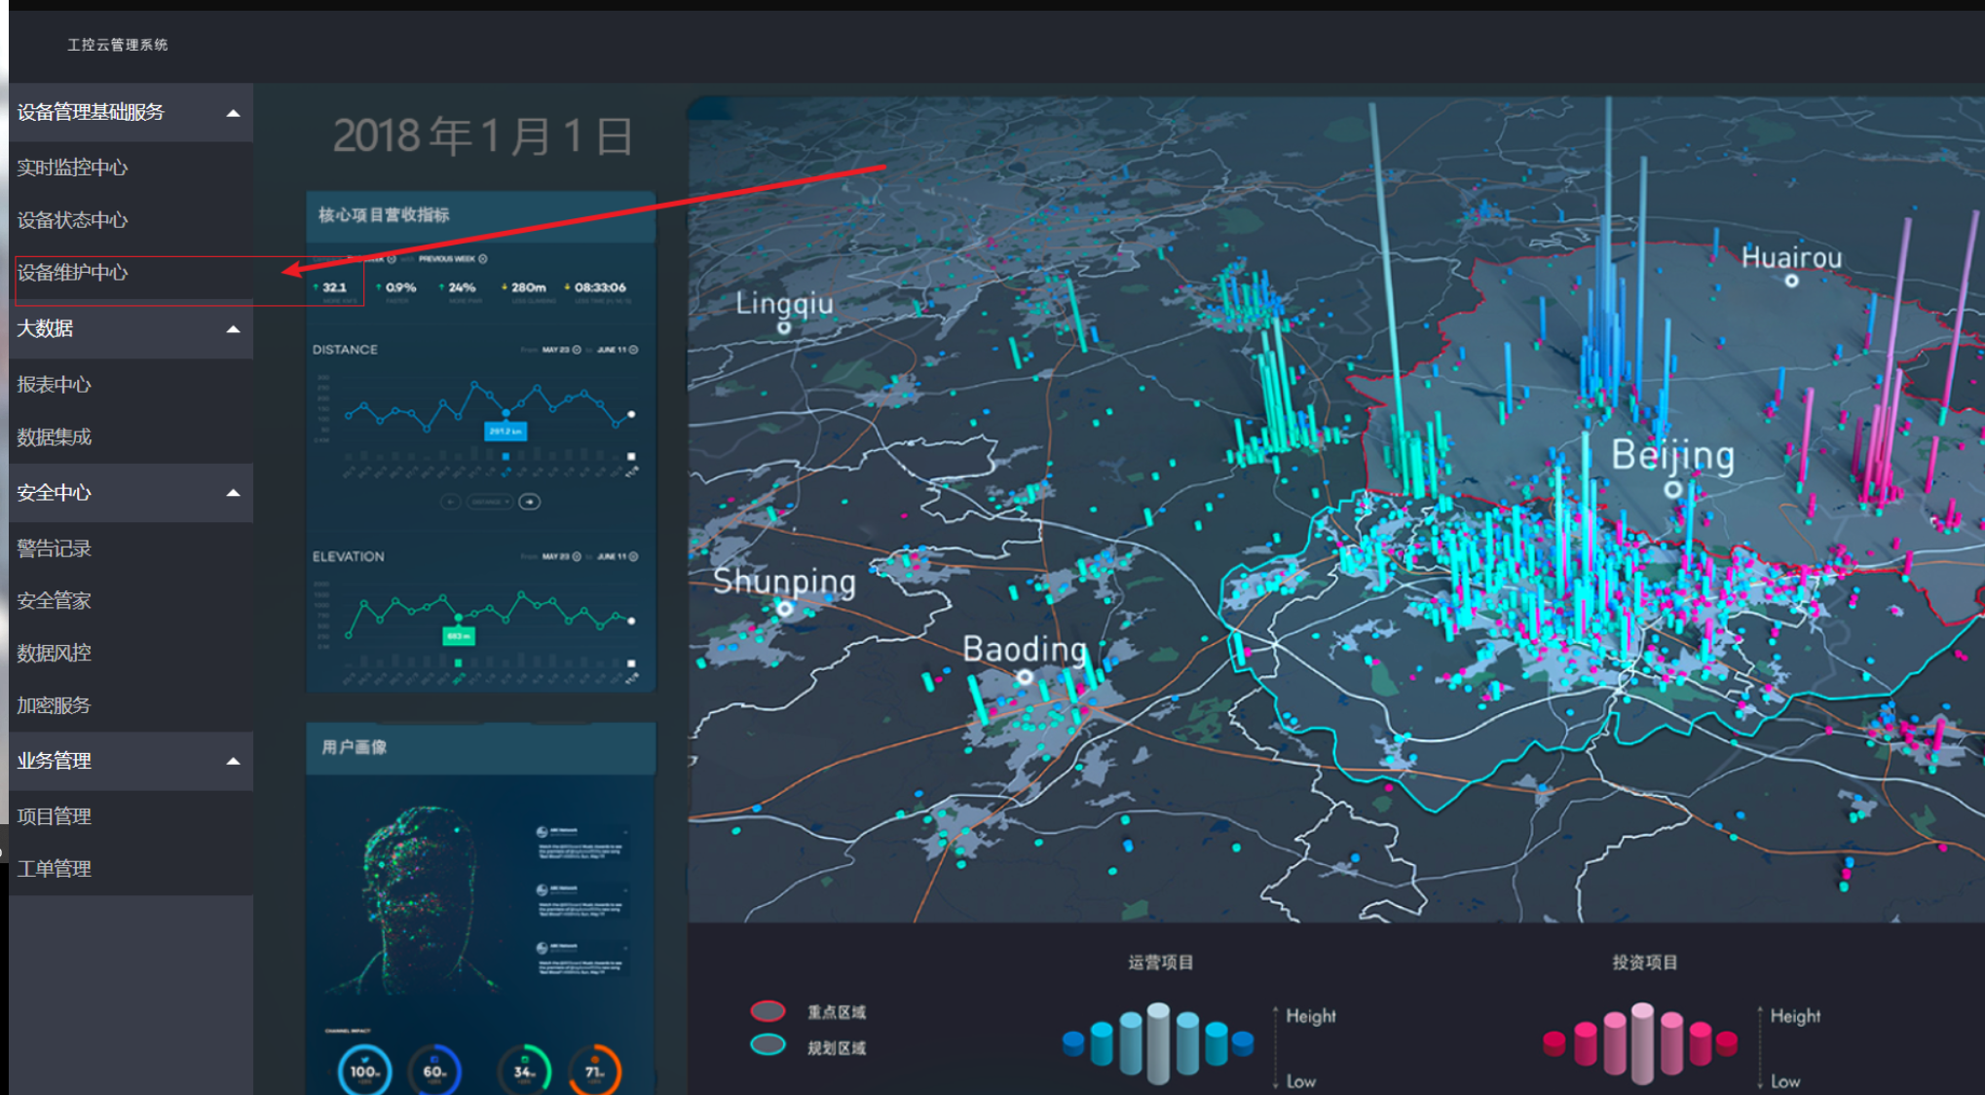Open 工单管理 in sidebar

(x=55, y=868)
